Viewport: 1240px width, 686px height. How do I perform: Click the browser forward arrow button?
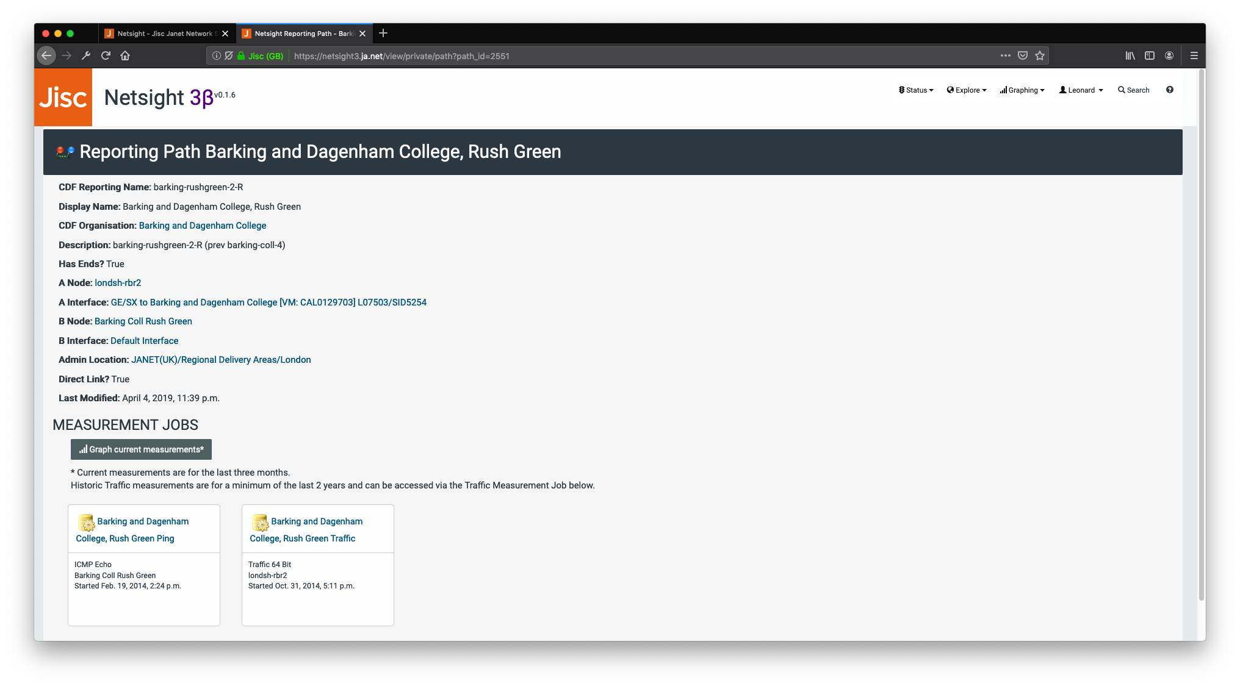pos(67,55)
